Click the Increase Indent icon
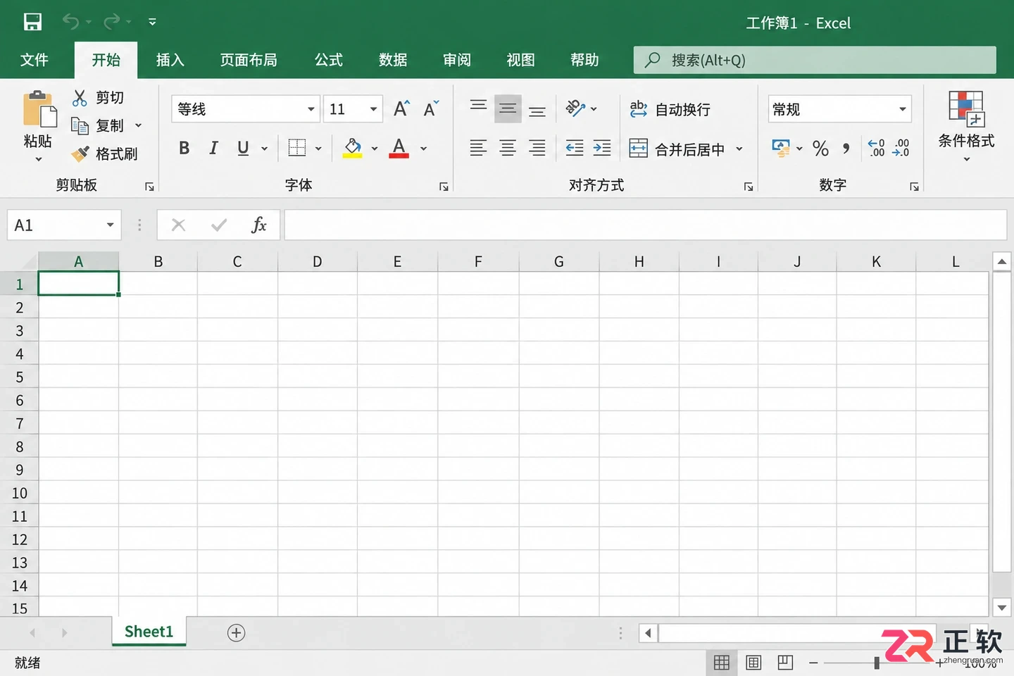Image resolution: width=1014 pixels, height=676 pixels. pyautogui.click(x=602, y=148)
